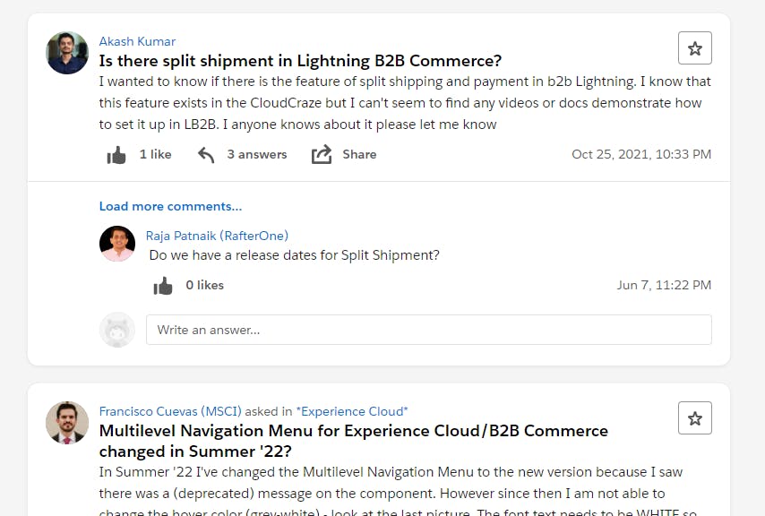Click Raja Patnaik's avatar photo
Viewport: 765px width, 516px height.
click(x=117, y=244)
